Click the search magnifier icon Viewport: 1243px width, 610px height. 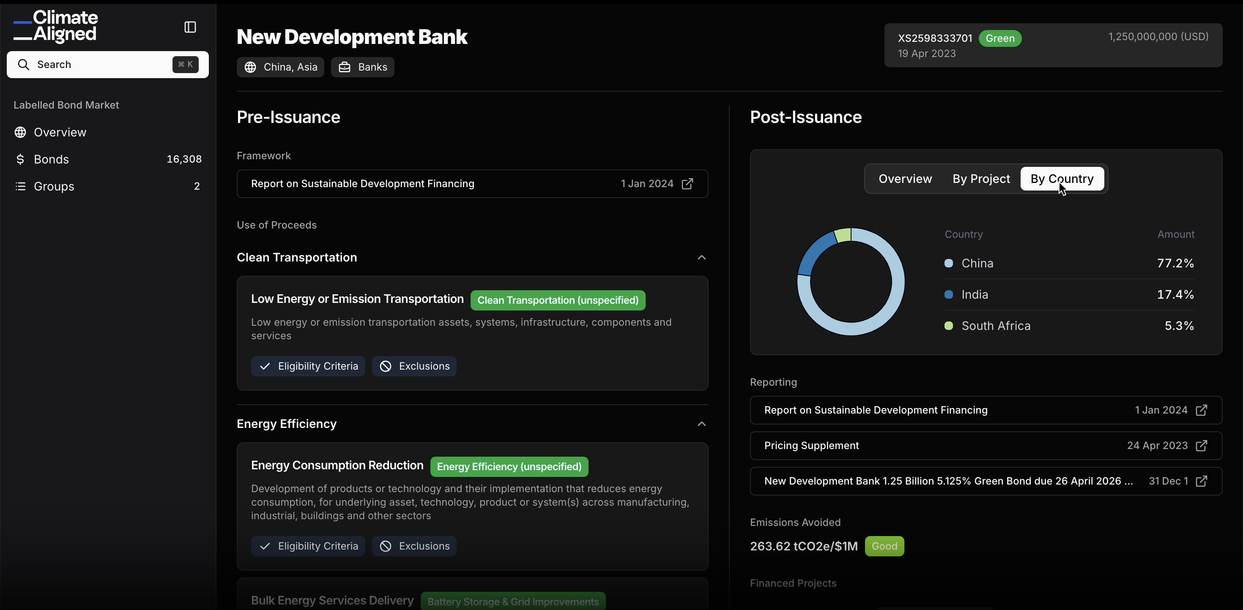[x=24, y=65]
